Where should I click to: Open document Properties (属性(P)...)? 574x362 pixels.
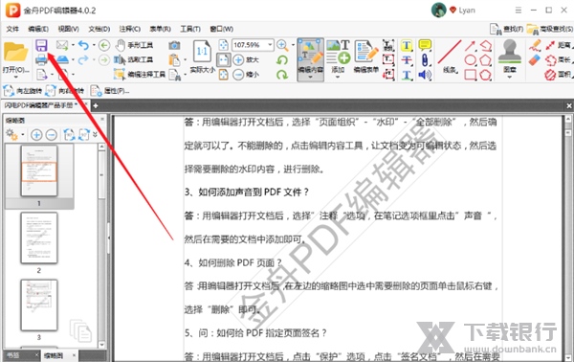(110, 90)
